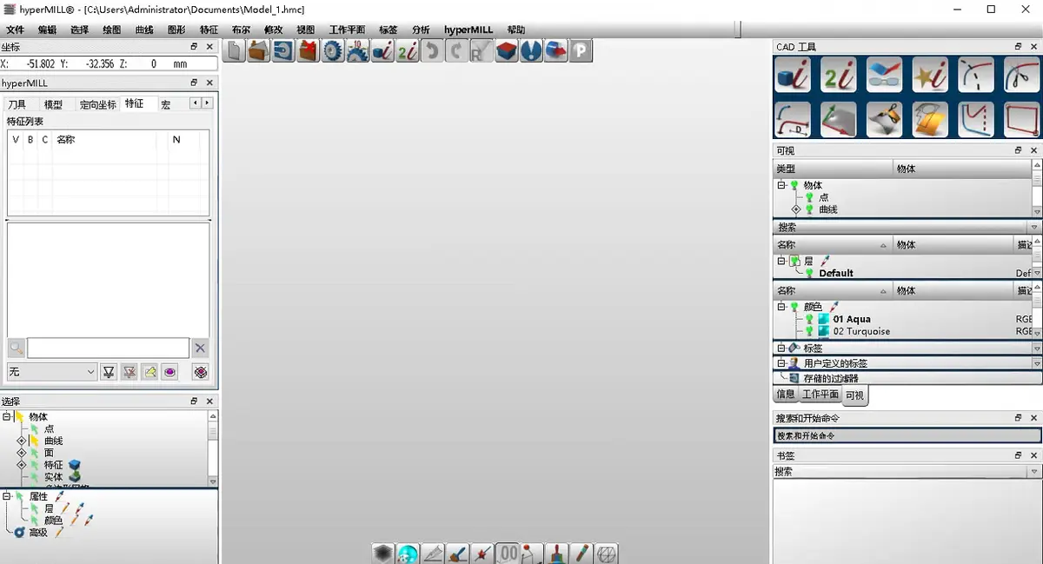Image resolution: width=1043 pixels, height=564 pixels.
Task: Collapse the 颜色 node in 可视 panel
Action: pyautogui.click(x=781, y=307)
